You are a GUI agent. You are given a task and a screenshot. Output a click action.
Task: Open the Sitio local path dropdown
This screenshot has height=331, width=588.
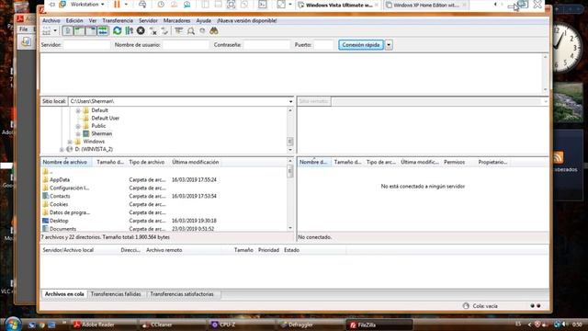tap(290, 101)
